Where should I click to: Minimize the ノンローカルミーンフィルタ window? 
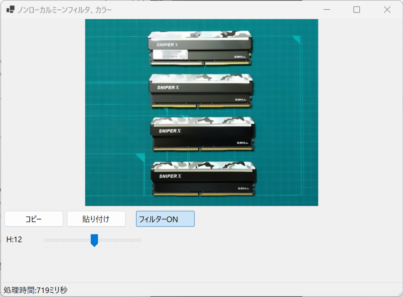click(x=326, y=10)
